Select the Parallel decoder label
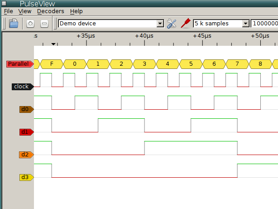This screenshot has width=278, height=209. coord(20,64)
